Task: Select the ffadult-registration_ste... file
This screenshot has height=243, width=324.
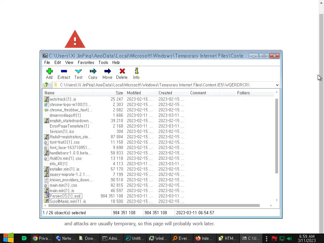Action: [x=71, y=137]
